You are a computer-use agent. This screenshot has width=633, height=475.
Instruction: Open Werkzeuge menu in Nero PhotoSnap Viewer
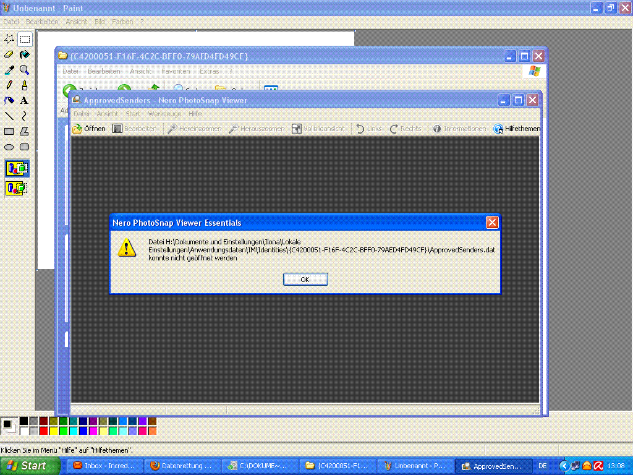tap(164, 114)
